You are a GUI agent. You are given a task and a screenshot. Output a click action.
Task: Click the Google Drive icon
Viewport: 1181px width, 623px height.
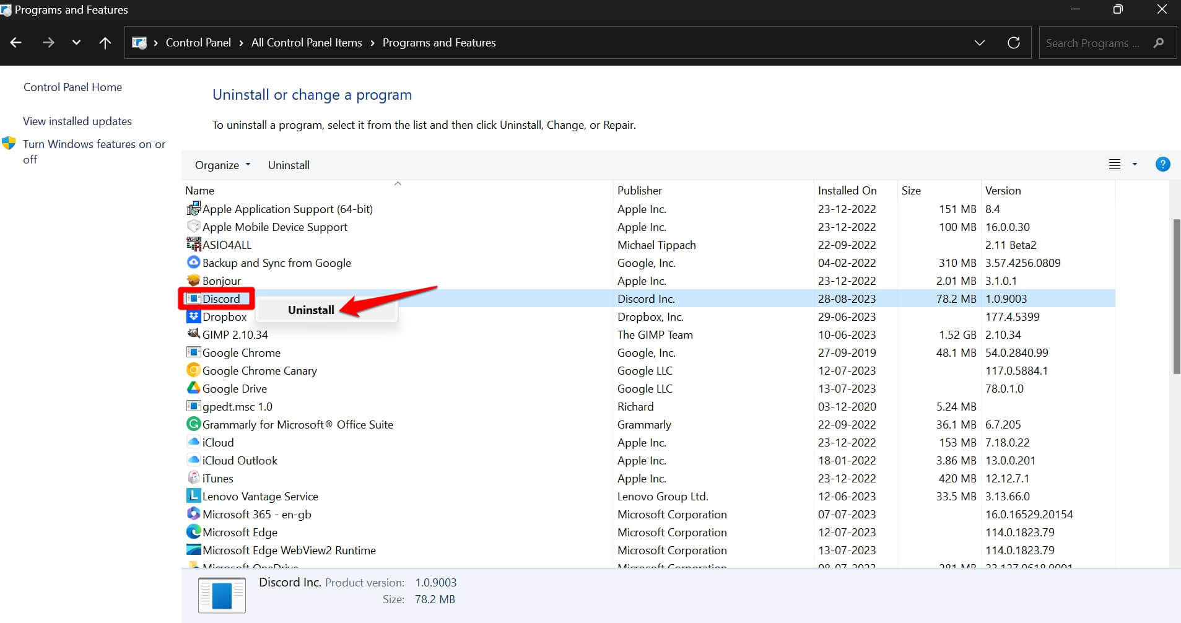[193, 388]
